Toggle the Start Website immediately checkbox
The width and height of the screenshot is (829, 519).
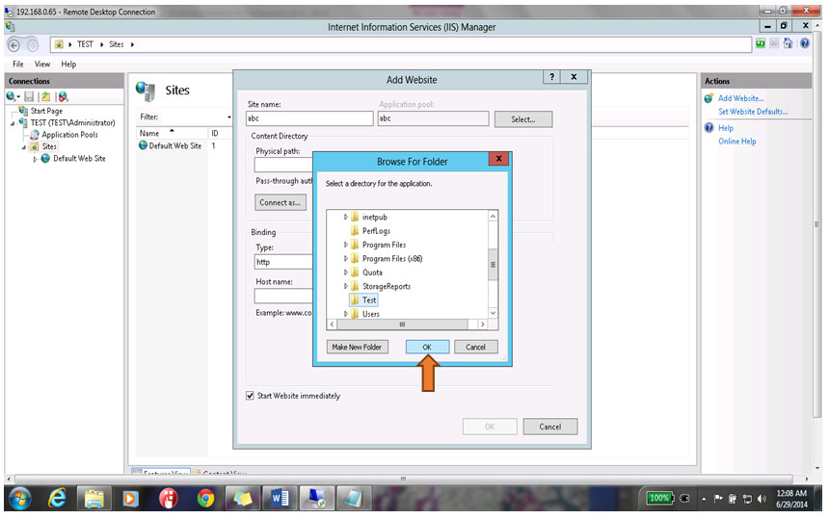pos(250,396)
